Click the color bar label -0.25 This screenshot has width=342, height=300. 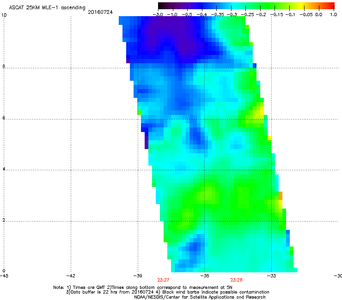(x=247, y=15)
